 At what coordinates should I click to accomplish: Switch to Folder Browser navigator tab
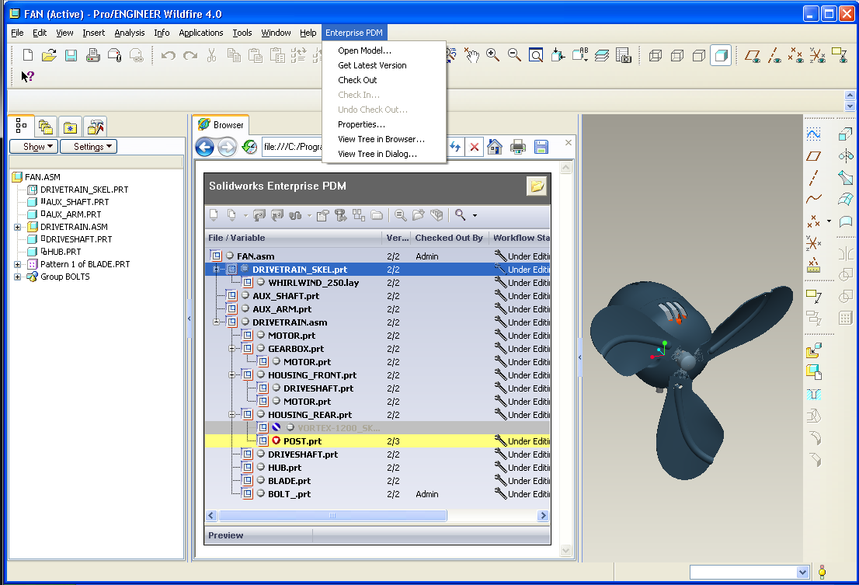[46, 127]
